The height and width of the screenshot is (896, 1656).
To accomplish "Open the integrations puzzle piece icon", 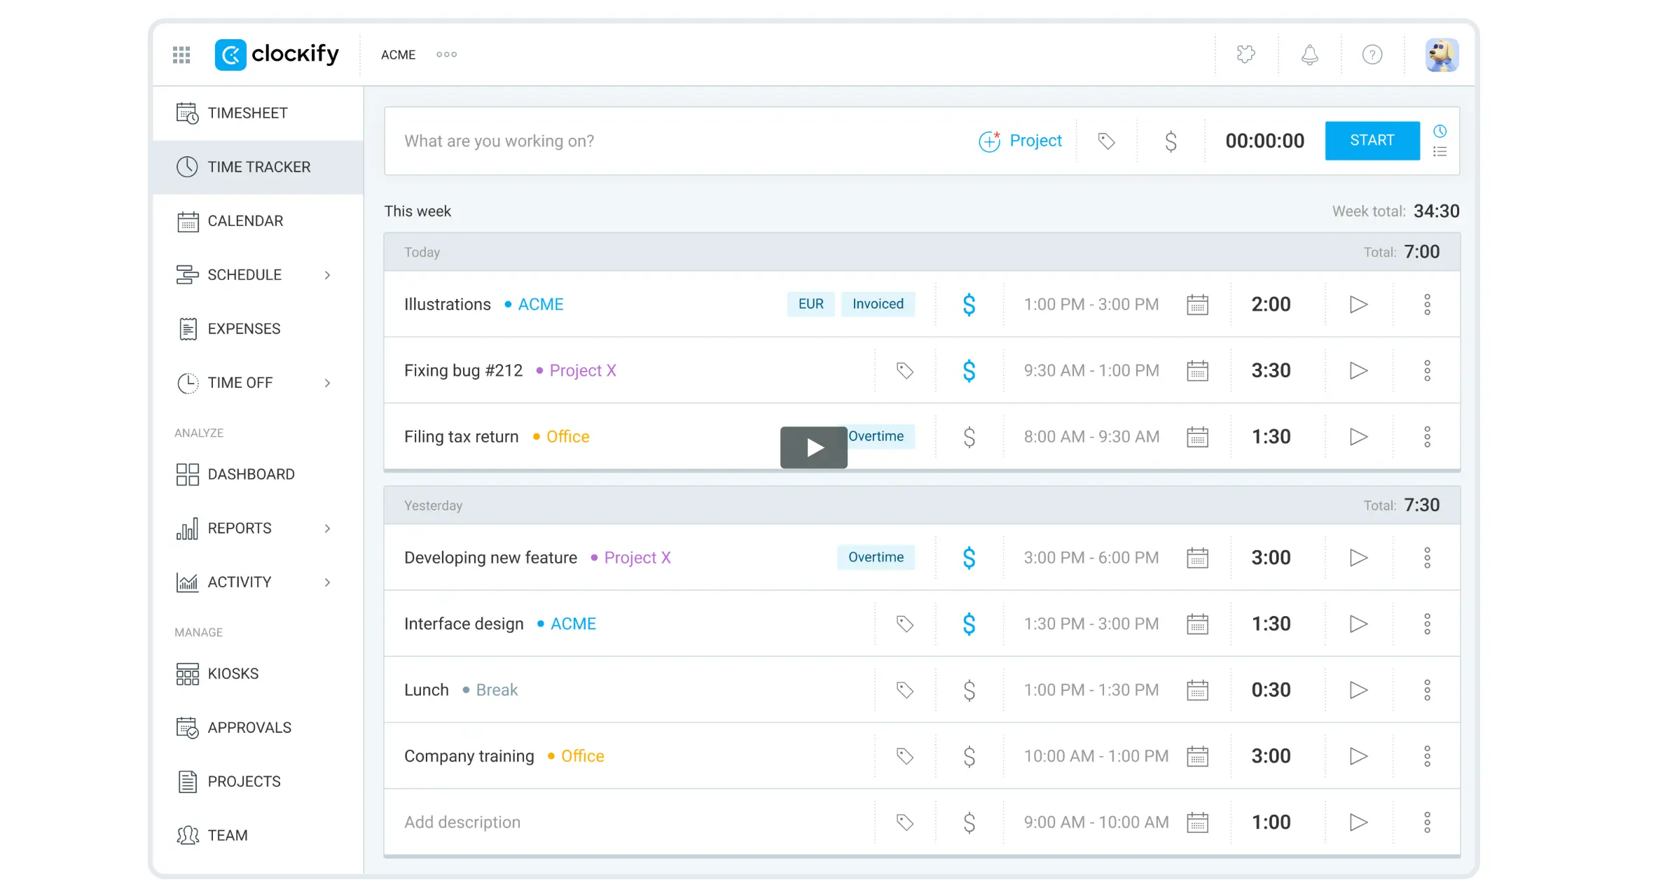I will click(x=1246, y=55).
